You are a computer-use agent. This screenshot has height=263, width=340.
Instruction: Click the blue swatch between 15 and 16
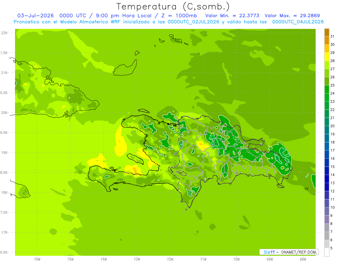click(x=327, y=163)
